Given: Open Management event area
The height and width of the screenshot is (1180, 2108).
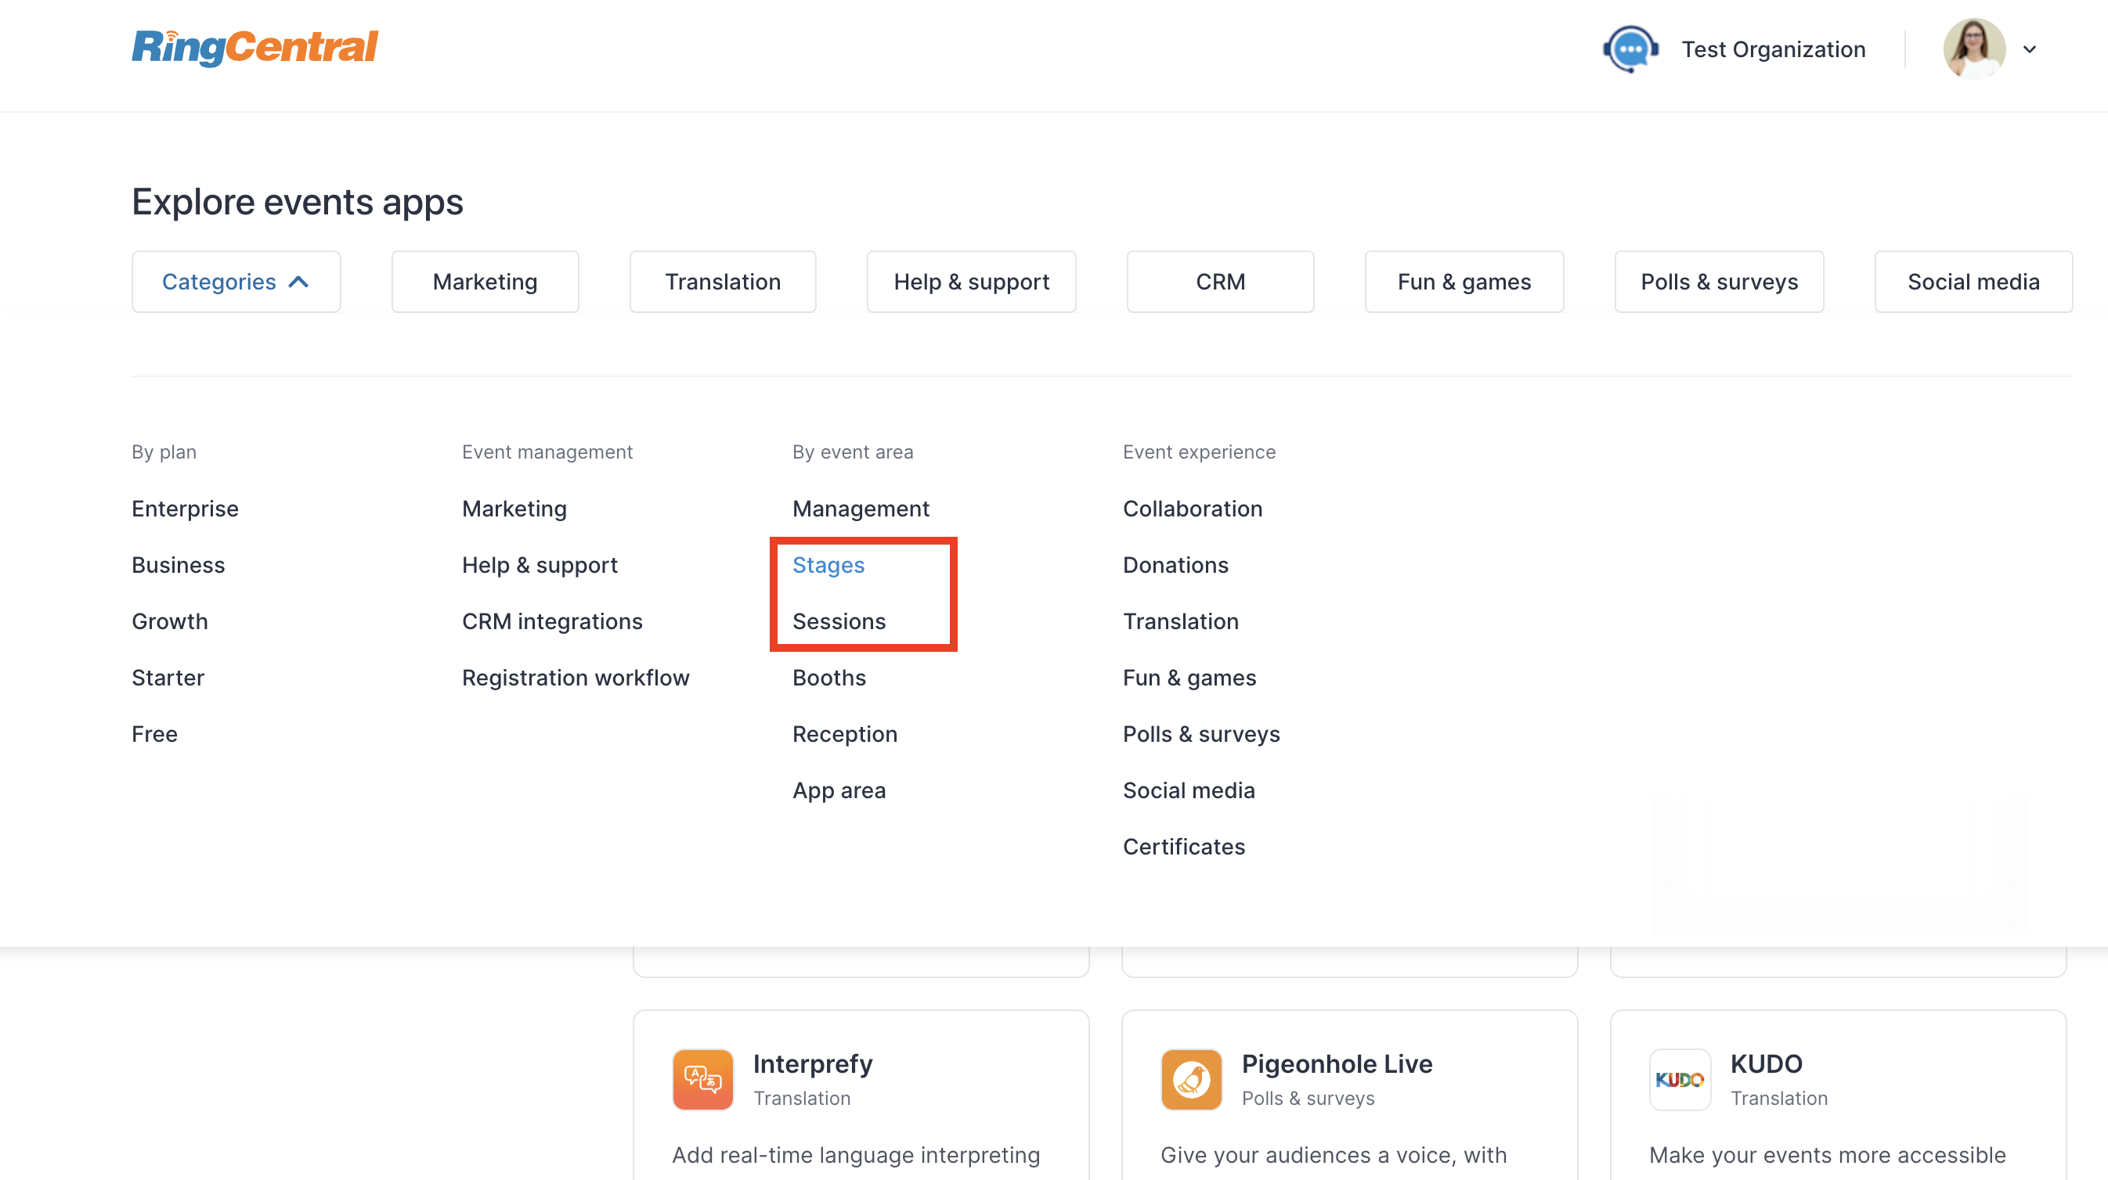Looking at the screenshot, I should (x=861, y=509).
